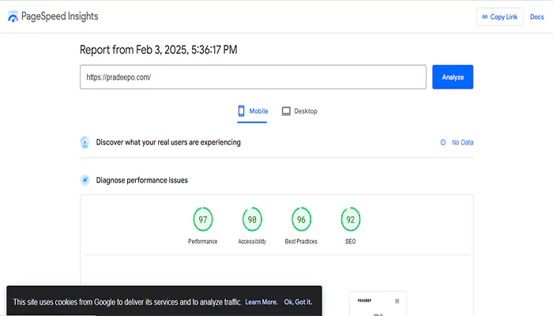Image resolution: width=553 pixels, height=316 pixels.
Task: Select the Performance score gauge 97
Action: click(x=203, y=220)
